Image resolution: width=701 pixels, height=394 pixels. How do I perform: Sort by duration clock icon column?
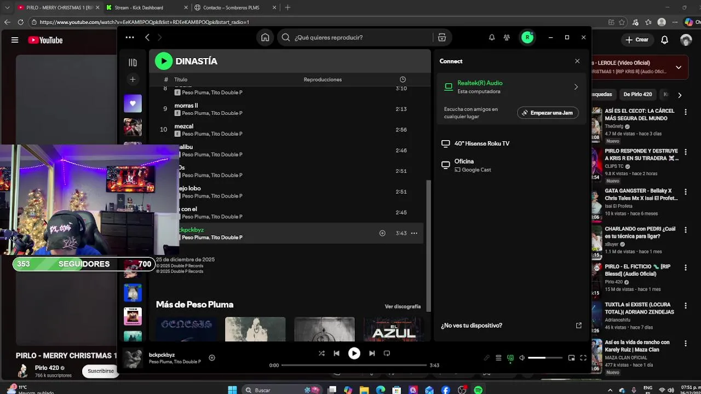tap(403, 79)
